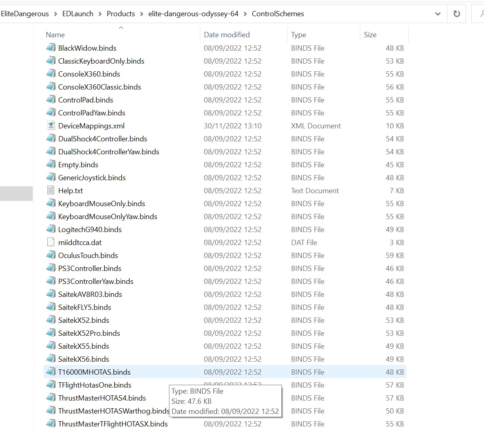Expand the chevron after elite-dangerous-odyssey-64 breadcrumb

coord(245,14)
